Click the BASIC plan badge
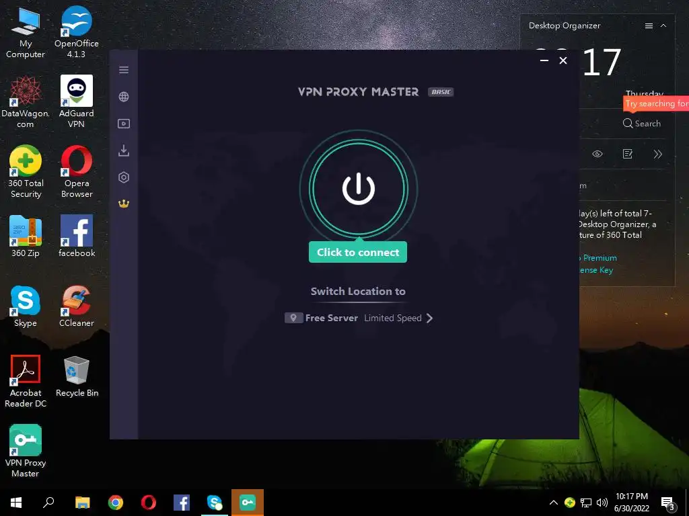The height and width of the screenshot is (516, 689). (x=441, y=91)
